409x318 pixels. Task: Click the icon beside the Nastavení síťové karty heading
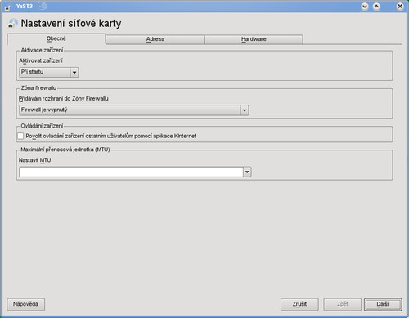[12, 24]
